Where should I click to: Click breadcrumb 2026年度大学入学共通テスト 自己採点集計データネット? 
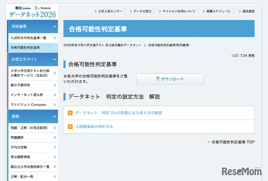pyautogui.click(x=102, y=45)
